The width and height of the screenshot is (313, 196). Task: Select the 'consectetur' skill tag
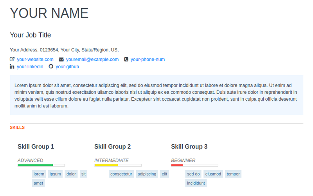coord(121,174)
